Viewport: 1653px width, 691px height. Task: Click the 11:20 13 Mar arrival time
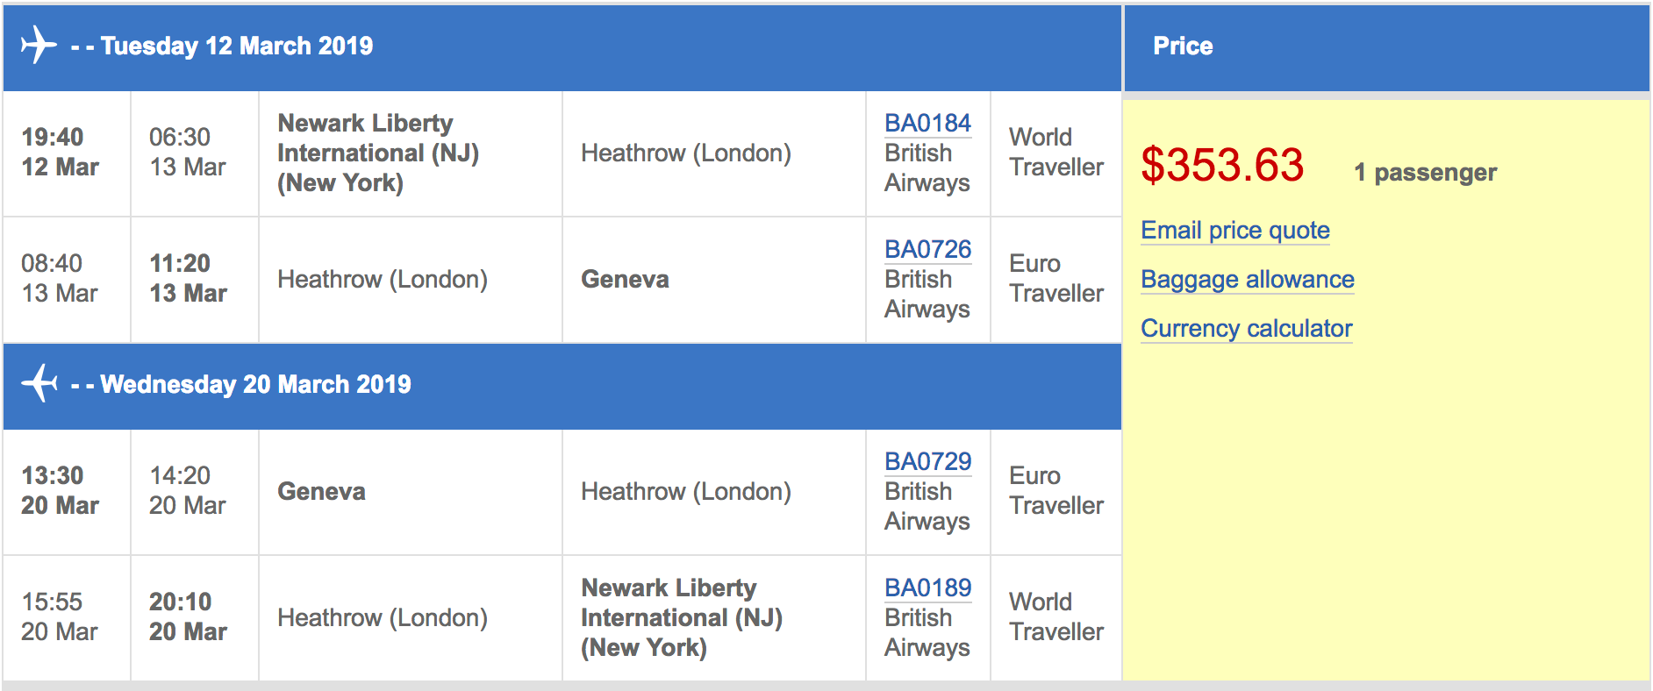point(188,278)
